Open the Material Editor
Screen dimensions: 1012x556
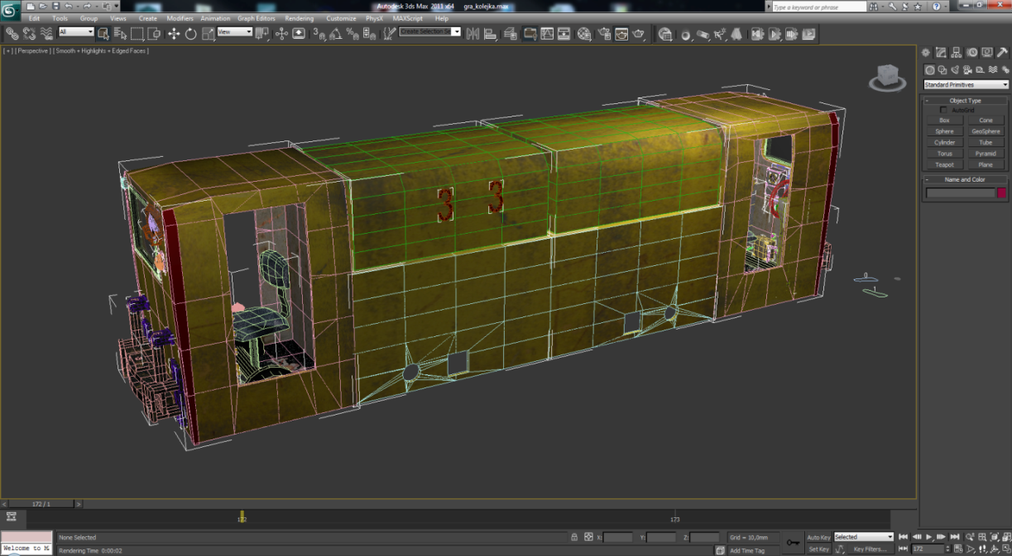tap(584, 34)
